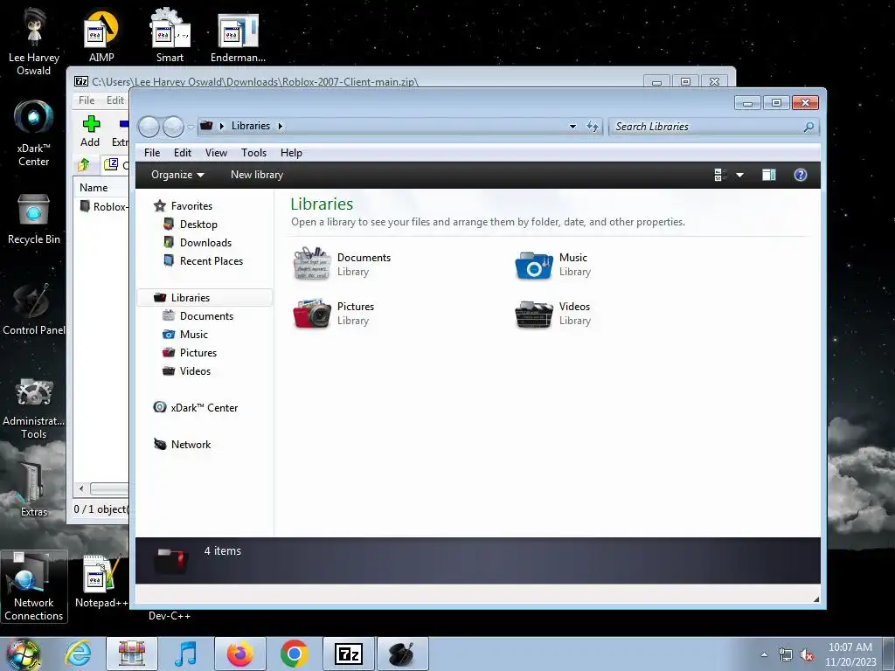The height and width of the screenshot is (671, 895).
Task: Select Music in sidebar tree
Action: click(185, 335)
